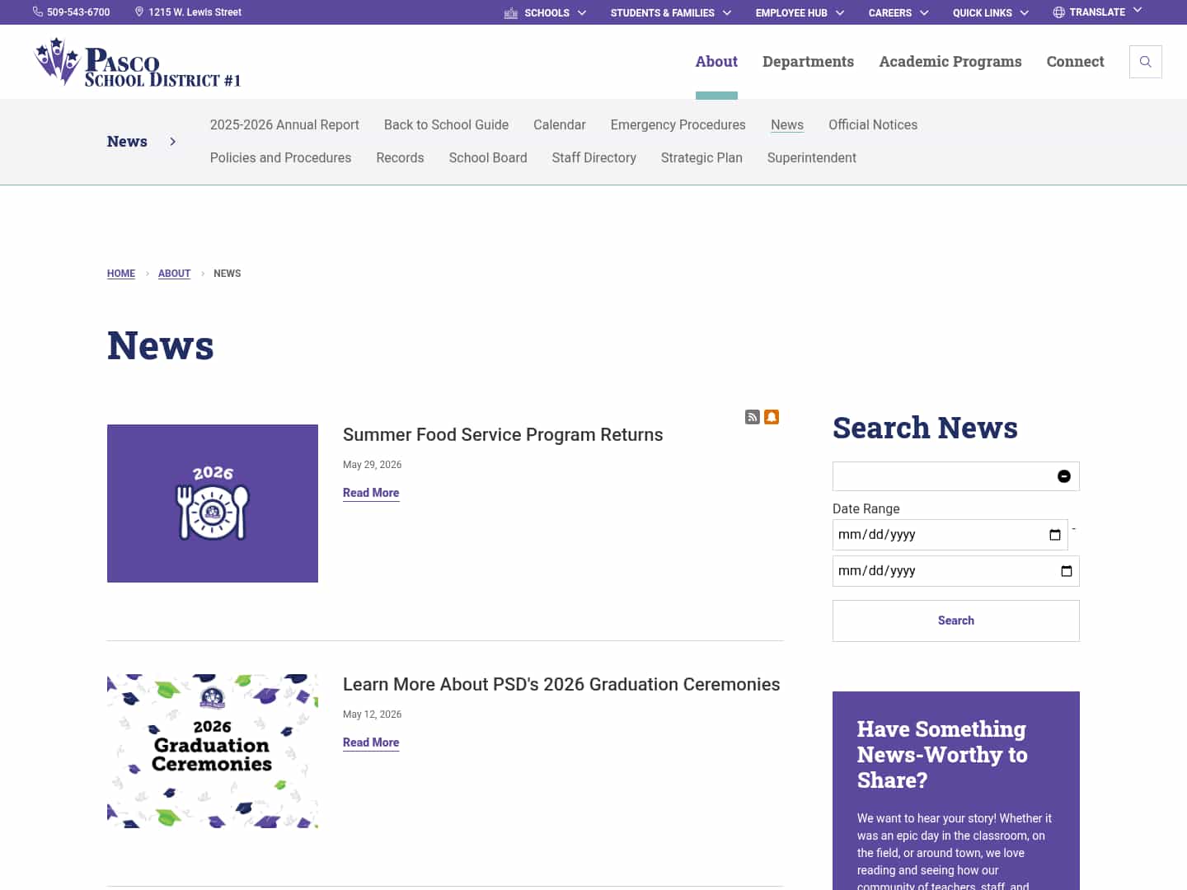Expand the Quick Links dropdown

click(991, 13)
